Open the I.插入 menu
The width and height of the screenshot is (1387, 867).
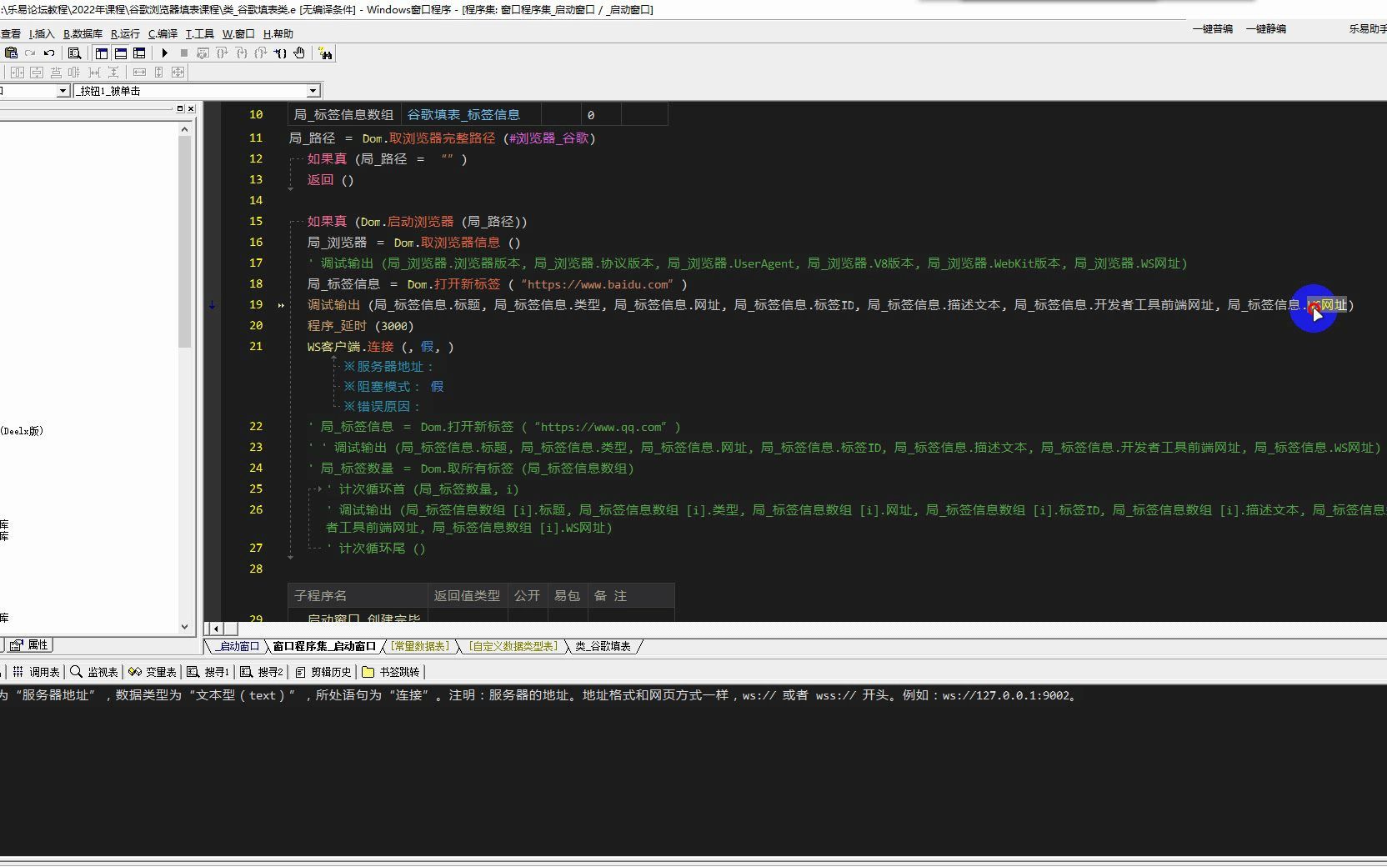(42, 33)
